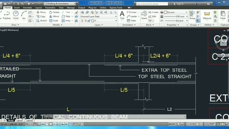Select the Polyline draw tool
This screenshot has width=229, height=129.
tap(7, 15)
